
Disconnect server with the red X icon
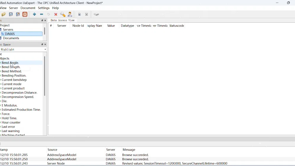56,14
